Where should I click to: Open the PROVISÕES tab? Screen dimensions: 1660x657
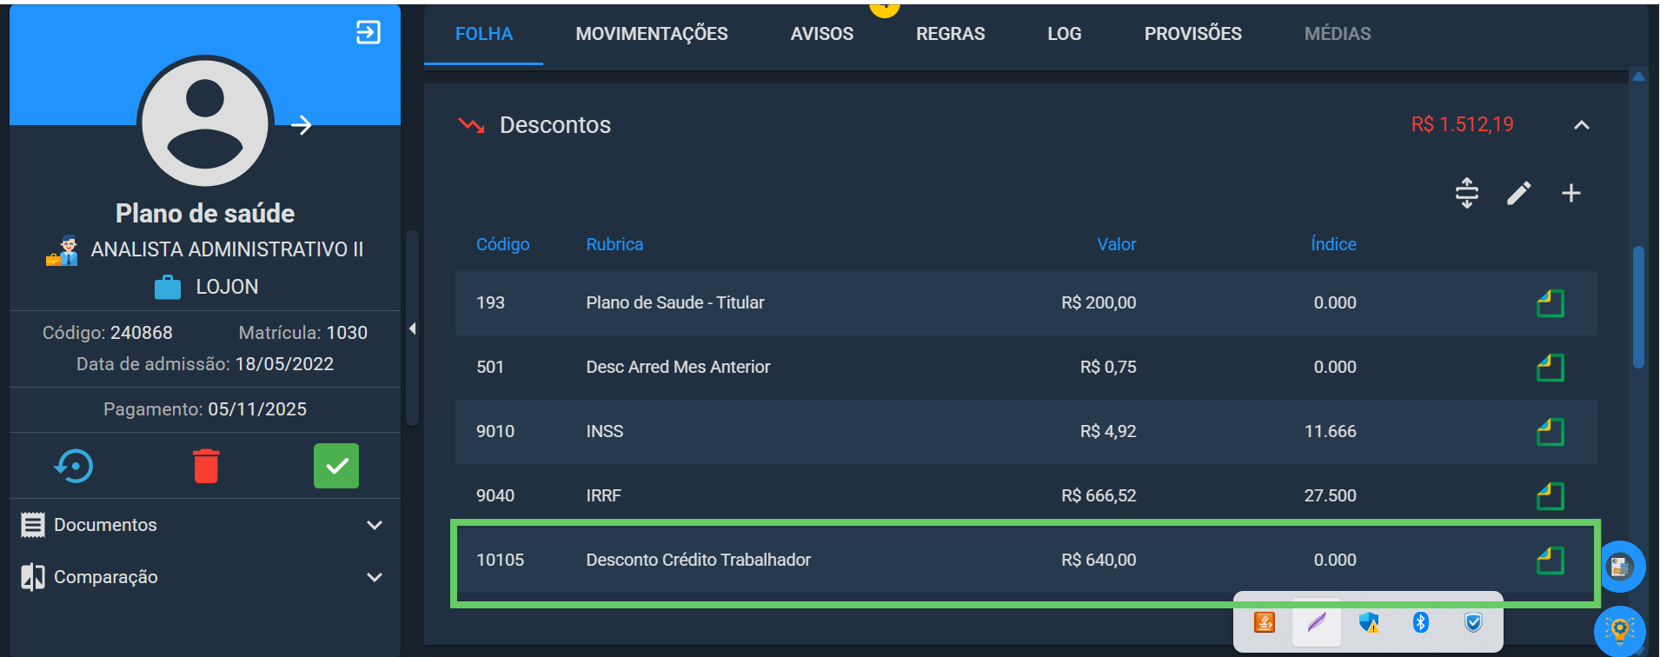pyautogui.click(x=1193, y=34)
